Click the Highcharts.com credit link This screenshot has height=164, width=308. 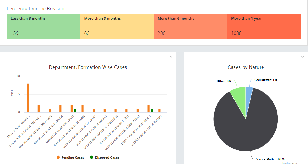click(x=289, y=163)
